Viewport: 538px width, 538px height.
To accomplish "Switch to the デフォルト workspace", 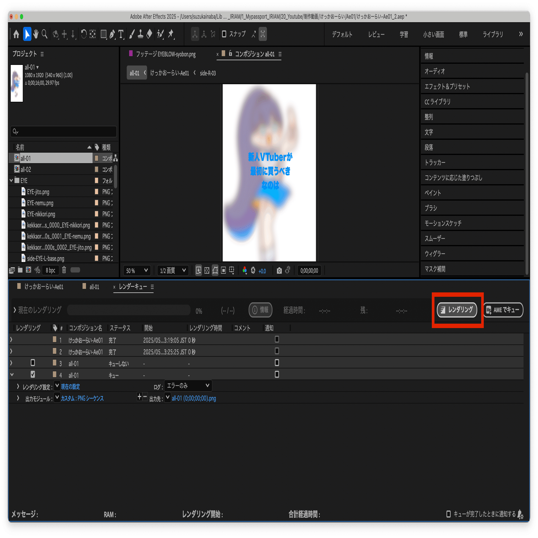I will [x=342, y=35].
